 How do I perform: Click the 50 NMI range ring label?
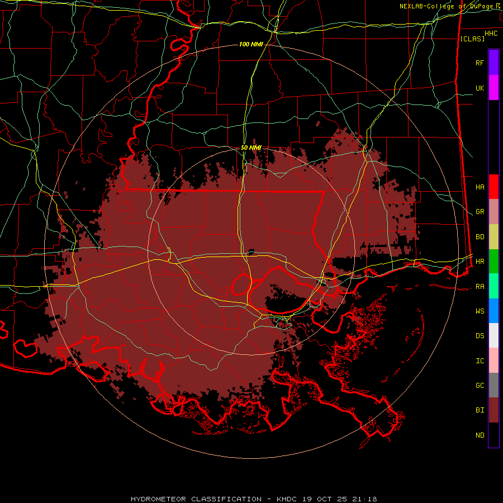point(251,148)
